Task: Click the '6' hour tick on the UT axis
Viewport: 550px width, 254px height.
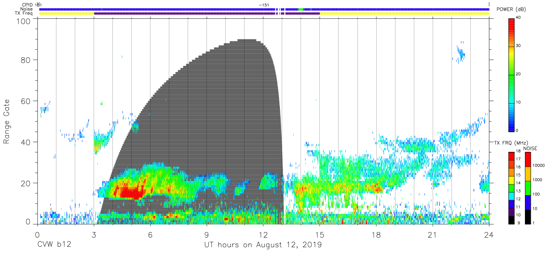Action: (x=150, y=235)
